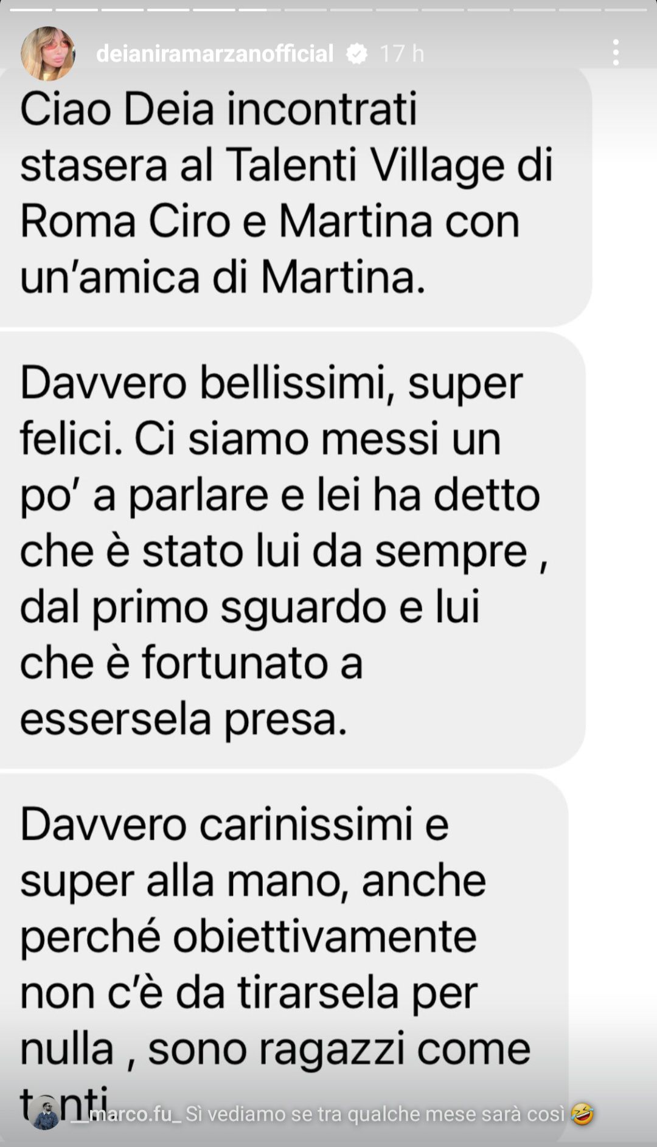This screenshot has width=657, height=1147.
Task: Tap the laughing emoji in the comment
Action: [x=582, y=1114]
